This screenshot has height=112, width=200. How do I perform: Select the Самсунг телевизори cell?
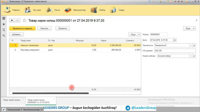tap(32, 45)
